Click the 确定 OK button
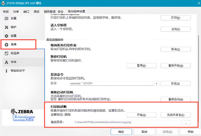 (121, 132)
